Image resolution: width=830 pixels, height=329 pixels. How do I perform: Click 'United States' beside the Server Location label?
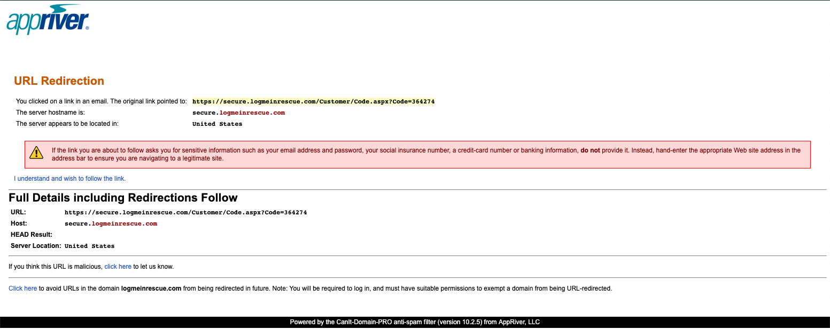(89, 246)
